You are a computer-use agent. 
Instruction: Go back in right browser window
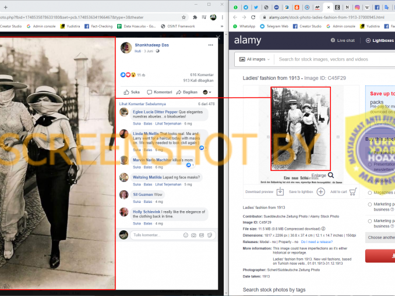235,17
